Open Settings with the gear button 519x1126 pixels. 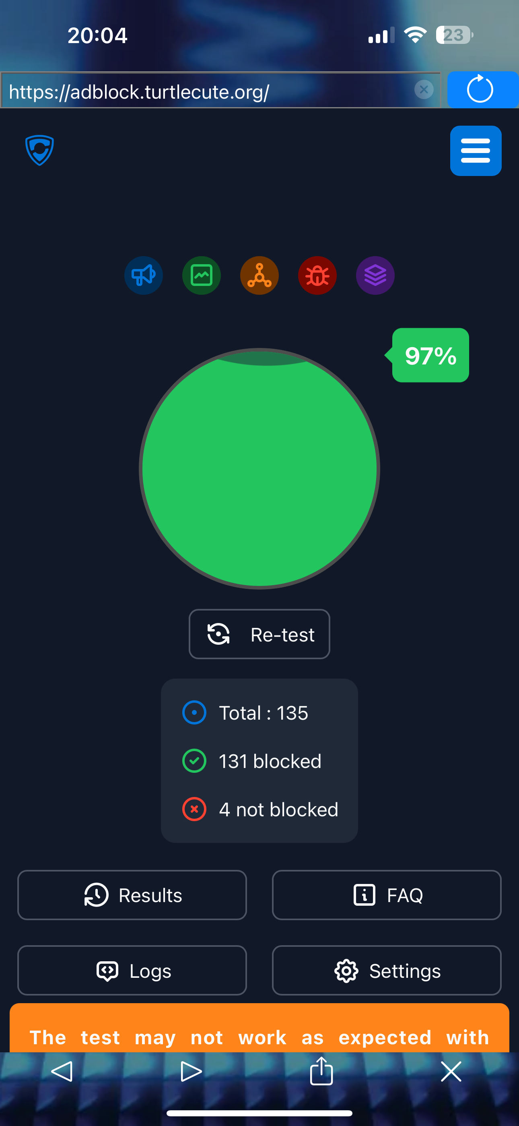(x=387, y=971)
